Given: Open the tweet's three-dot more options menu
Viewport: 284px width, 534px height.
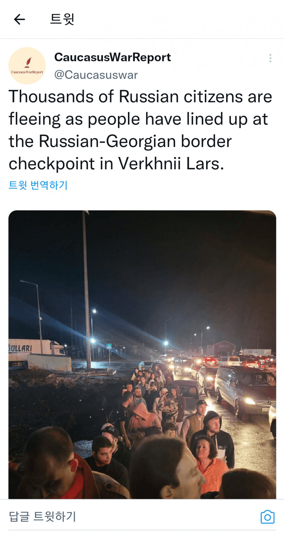Looking at the screenshot, I should tap(270, 58).
